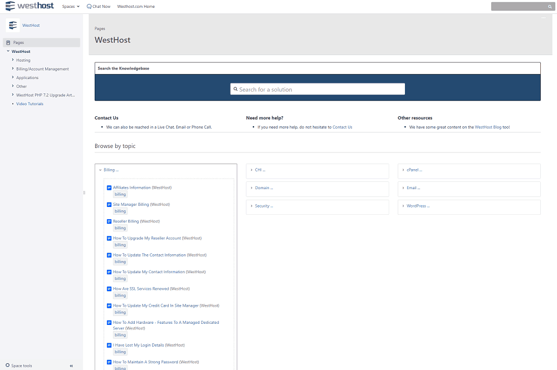Click the page icon beside Reseller Billing

[x=109, y=221]
